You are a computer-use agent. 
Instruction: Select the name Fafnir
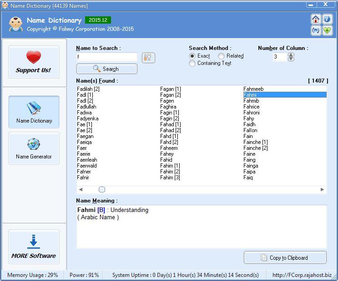83,177
